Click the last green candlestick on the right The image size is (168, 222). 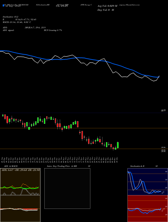pyautogui.click(x=118, y=145)
